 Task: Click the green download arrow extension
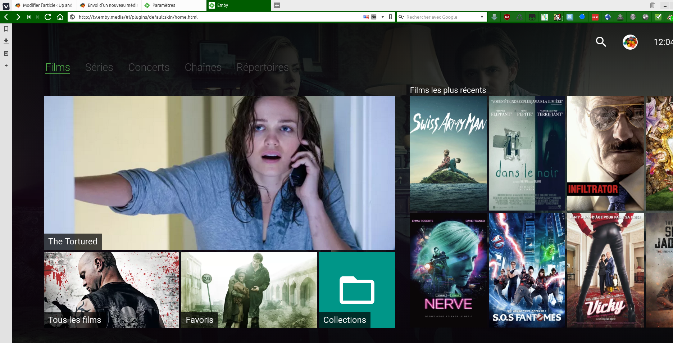click(x=494, y=17)
